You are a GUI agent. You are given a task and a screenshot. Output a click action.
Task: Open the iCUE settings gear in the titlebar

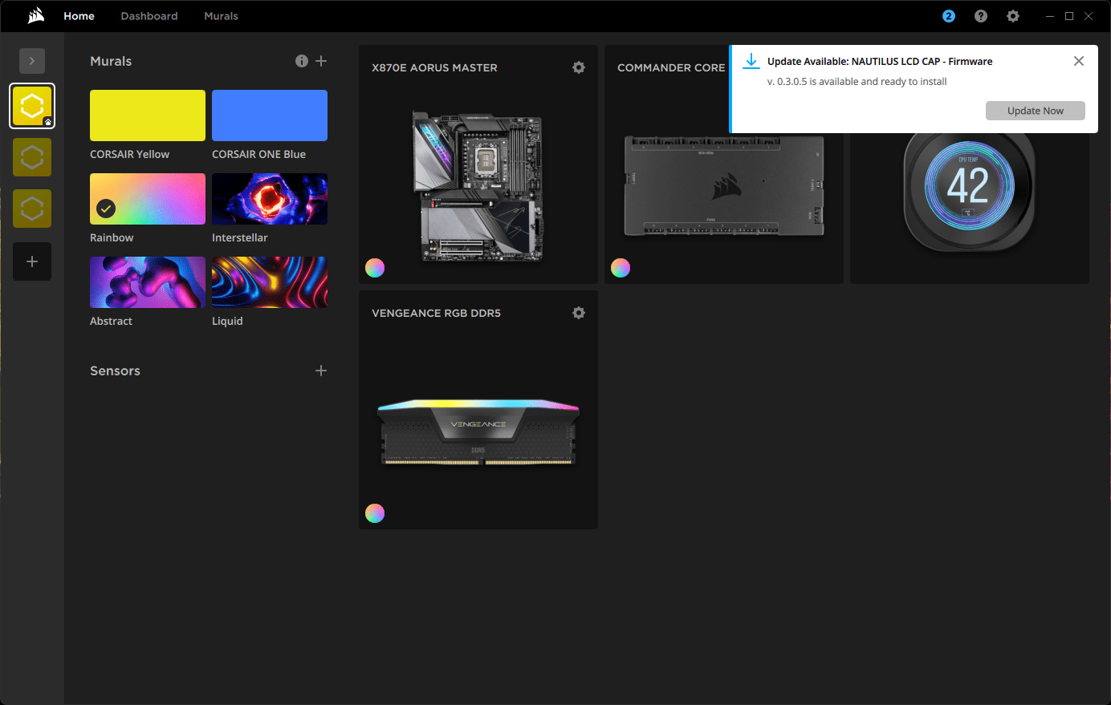tap(1012, 15)
